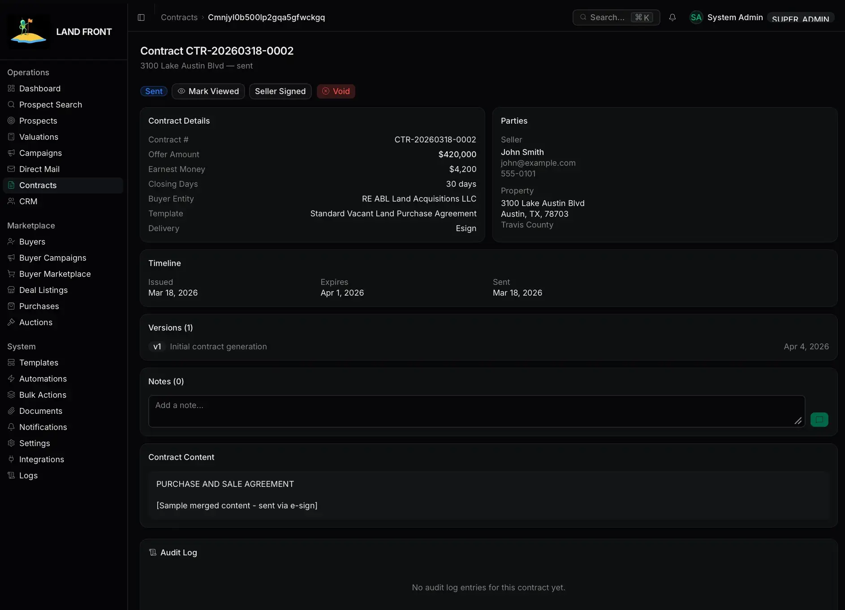Click the earnest money value $4,200

coord(463,169)
